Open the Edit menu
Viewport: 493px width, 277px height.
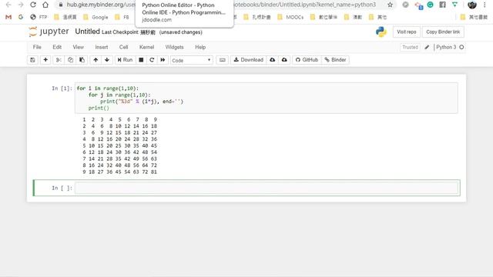(x=57, y=47)
